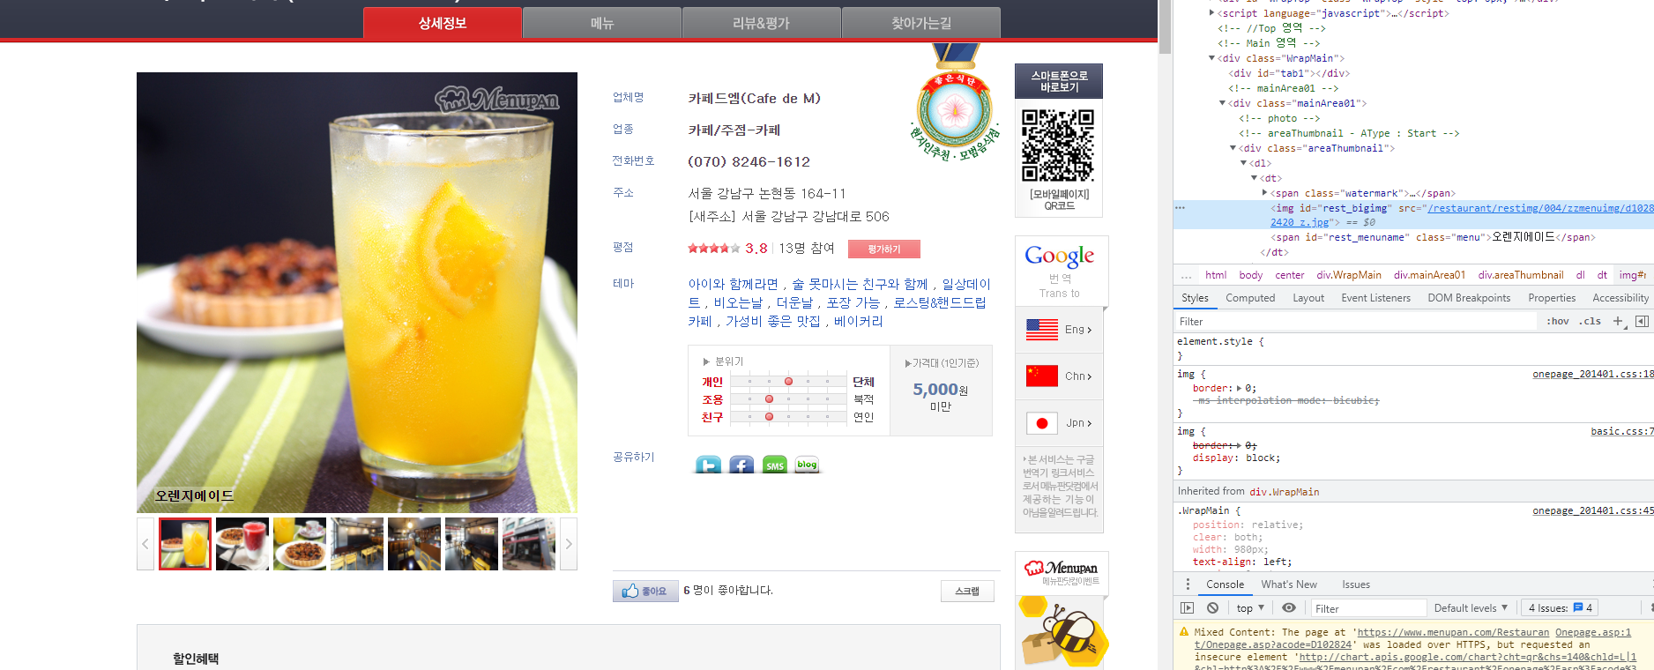Click the 베이커리 theme link

[x=858, y=321]
